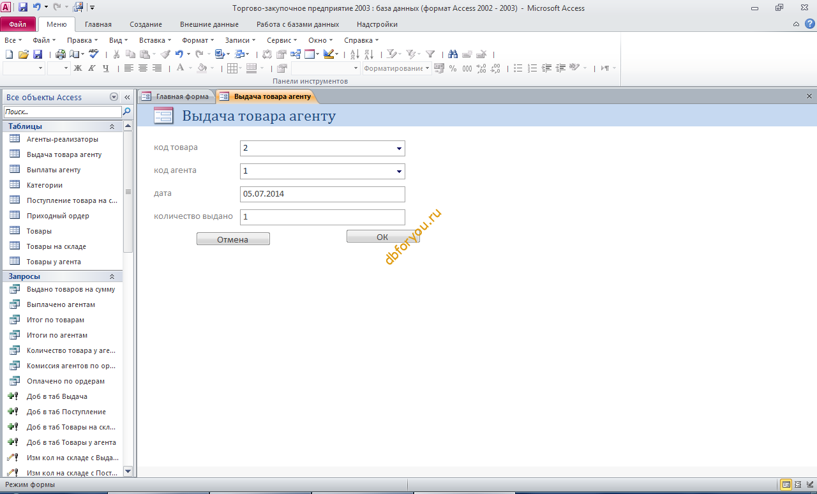Click the Format painter brush icon
Screen dimensions: 817x494
click(165, 54)
